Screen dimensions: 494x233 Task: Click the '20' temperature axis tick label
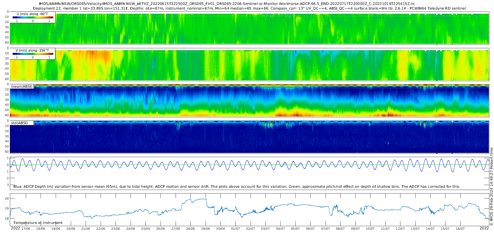[7, 198]
